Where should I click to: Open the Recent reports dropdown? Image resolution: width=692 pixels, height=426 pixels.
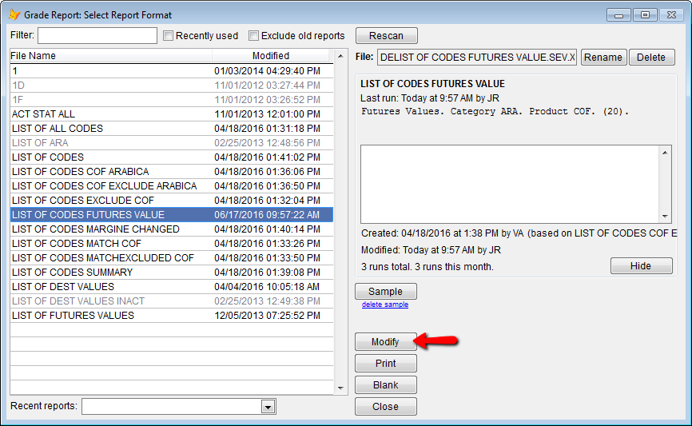[x=268, y=407]
